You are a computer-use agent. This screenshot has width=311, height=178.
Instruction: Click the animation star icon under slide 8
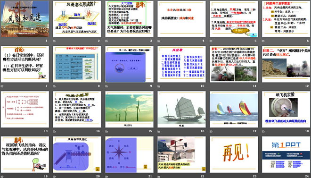tap(54, 86)
